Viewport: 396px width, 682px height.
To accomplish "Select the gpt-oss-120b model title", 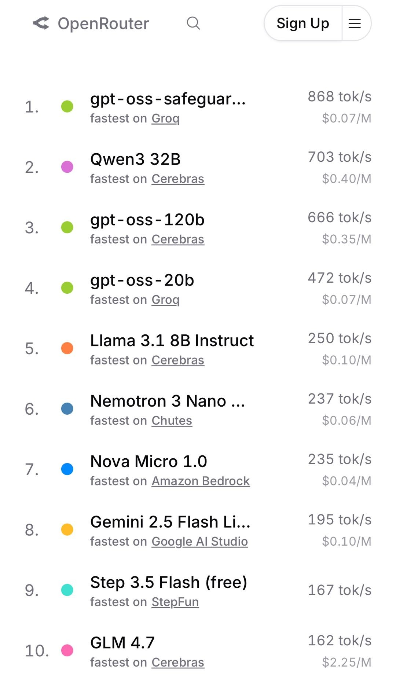I will [x=147, y=220].
